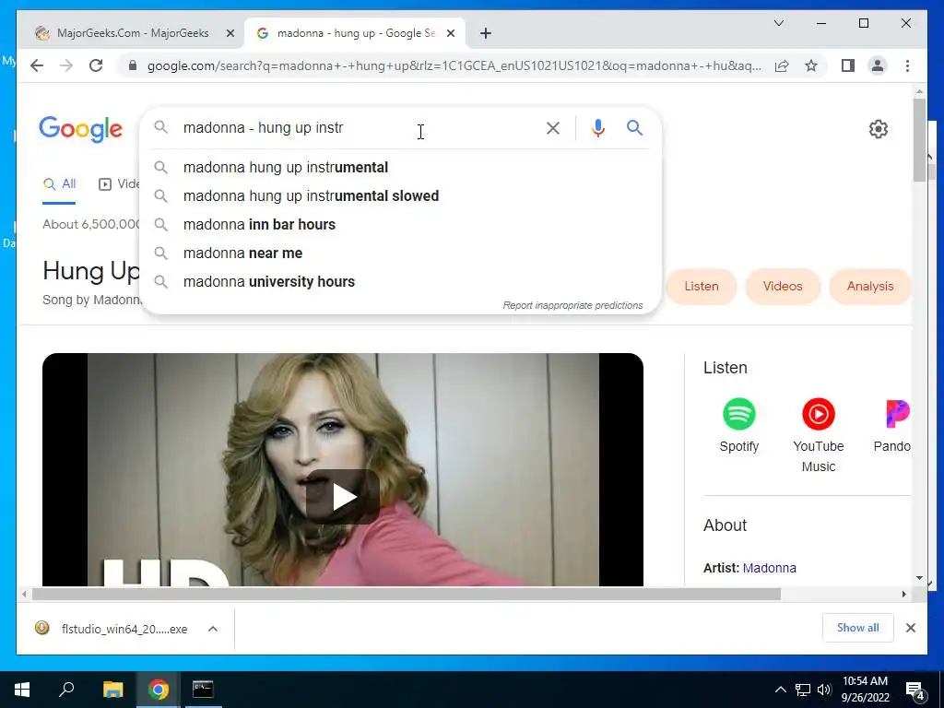Expand the flstudio download options arrow
Image resolution: width=944 pixels, height=708 pixels.
click(x=213, y=629)
